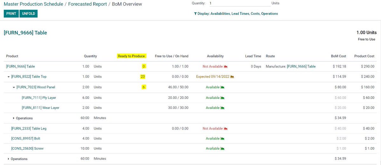The width and height of the screenshot is (381, 165).
Task: Click Available status in Wood Panel row
Action: click(213, 87)
